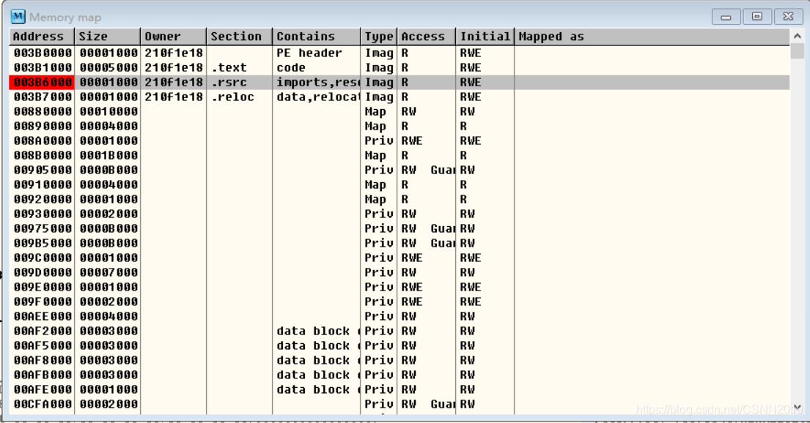Maximize the Memory map window
This screenshot has width=810, height=423.
[x=756, y=17]
